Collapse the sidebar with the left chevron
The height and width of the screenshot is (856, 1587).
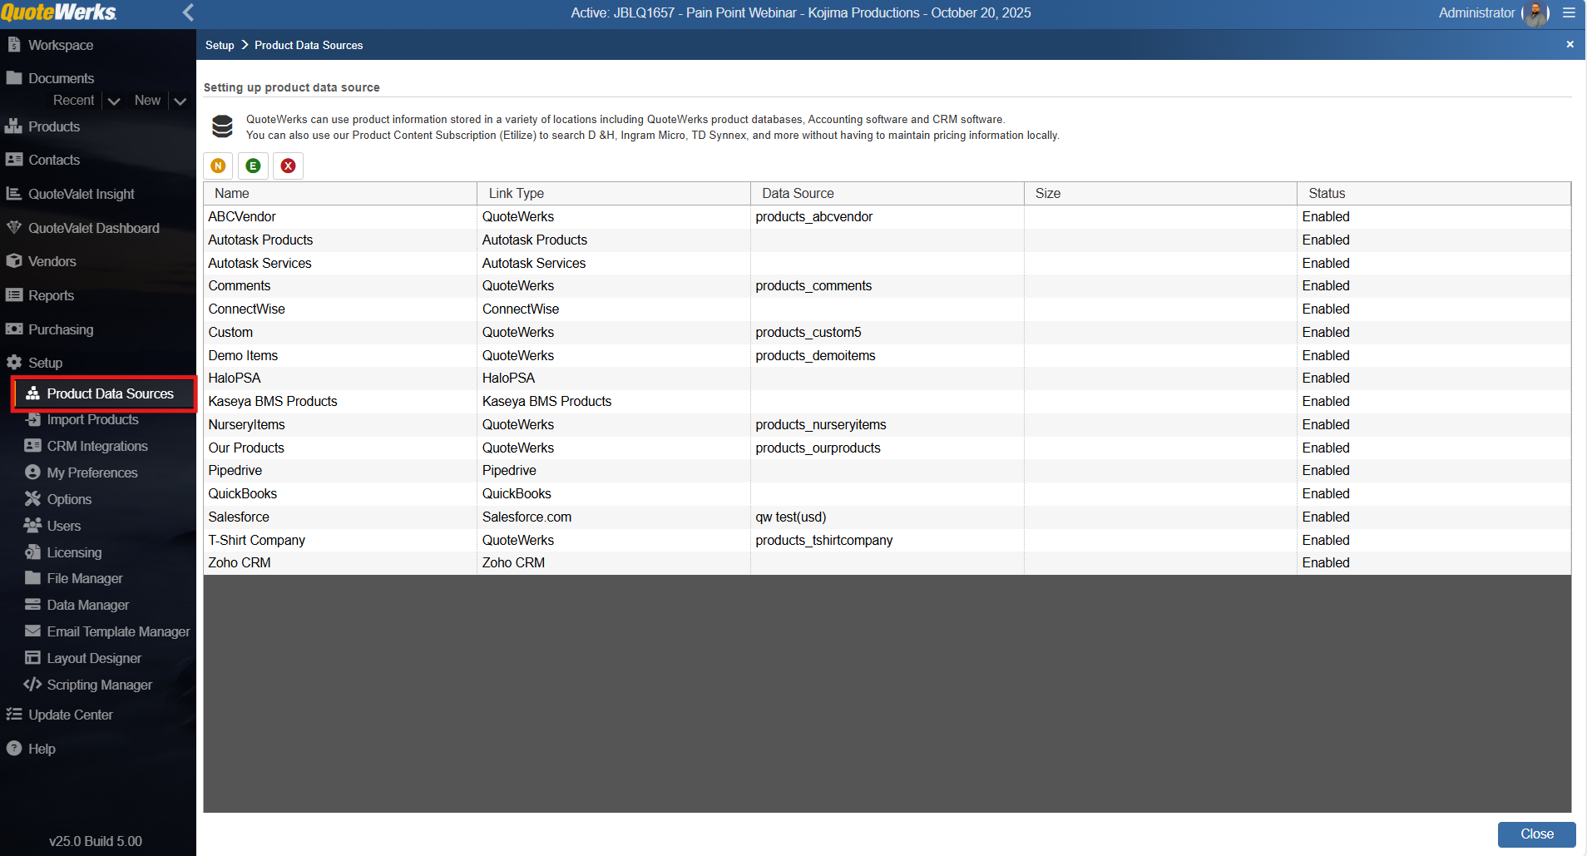click(x=188, y=12)
